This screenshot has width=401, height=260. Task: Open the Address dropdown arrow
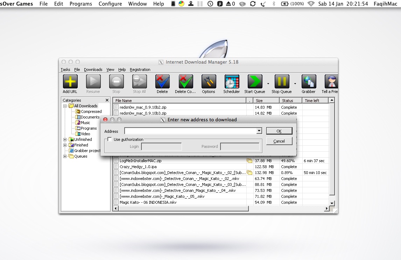coord(259,131)
